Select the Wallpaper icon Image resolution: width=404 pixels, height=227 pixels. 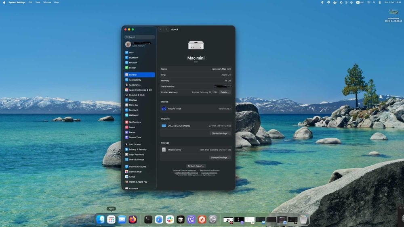(126, 115)
